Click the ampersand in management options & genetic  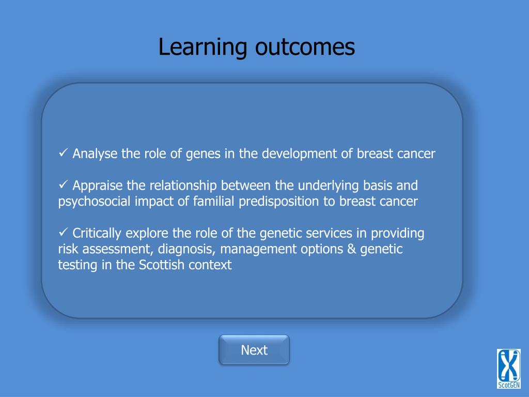click(351, 249)
